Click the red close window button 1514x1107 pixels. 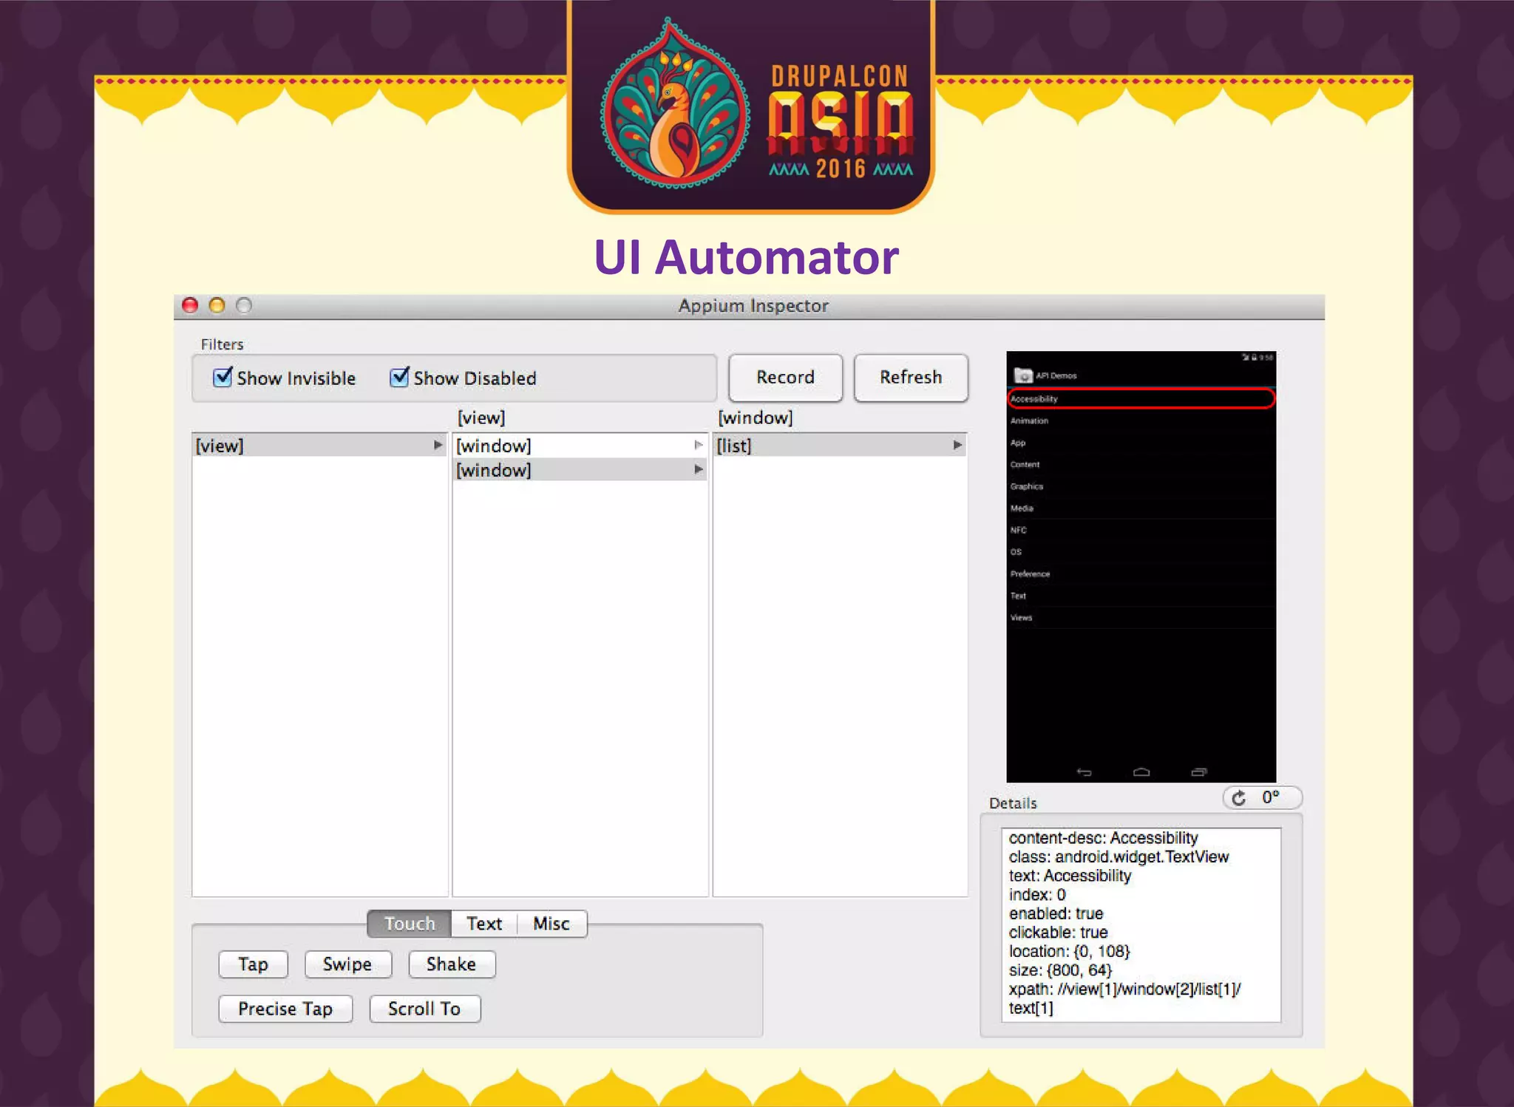click(190, 305)
